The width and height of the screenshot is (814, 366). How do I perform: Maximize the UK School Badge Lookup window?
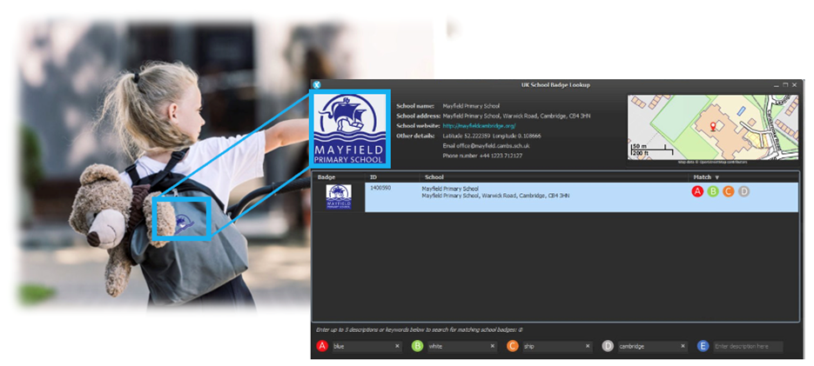point(785,85)
